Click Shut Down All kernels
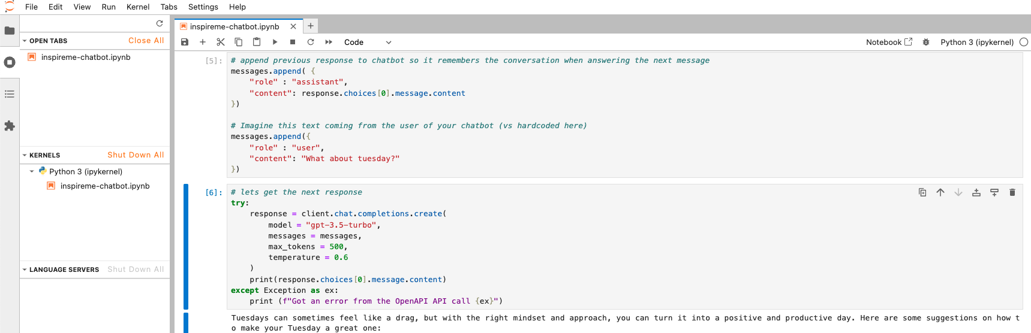Viewport: 1031px width, 333px height. (136, 155)
